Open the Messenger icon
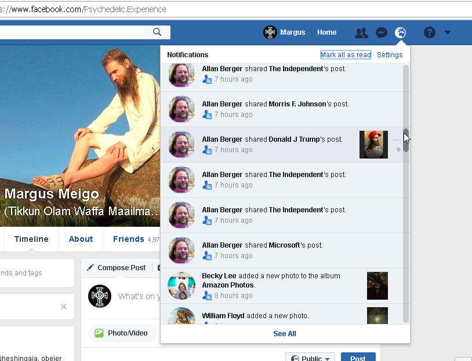 coord(382,32)
